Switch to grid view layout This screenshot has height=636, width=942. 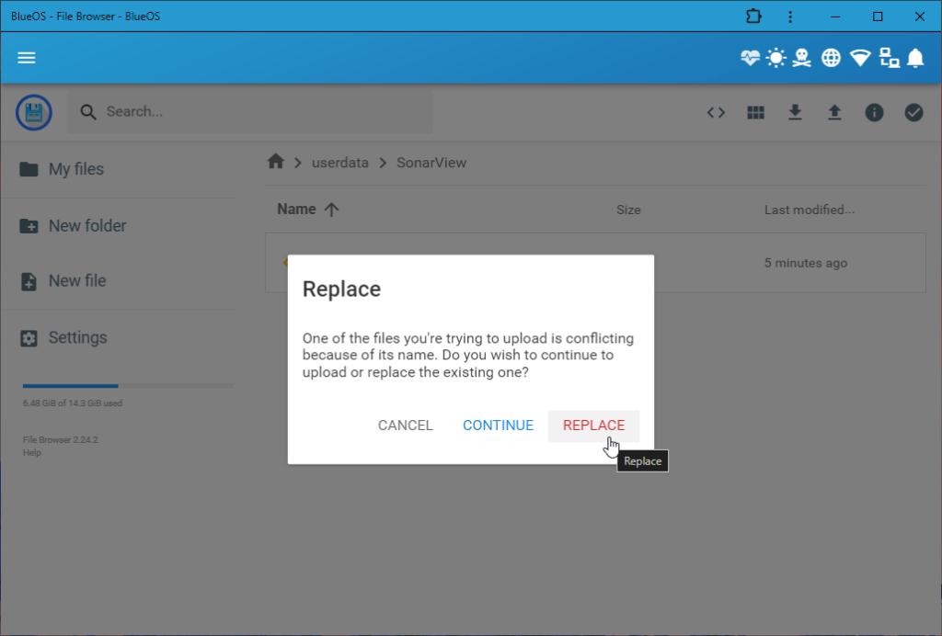point(755,112)
